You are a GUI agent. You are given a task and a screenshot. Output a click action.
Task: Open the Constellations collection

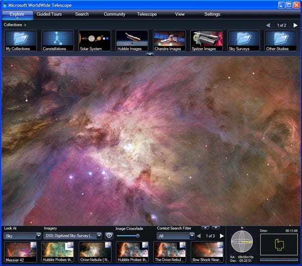coord(57,41)
